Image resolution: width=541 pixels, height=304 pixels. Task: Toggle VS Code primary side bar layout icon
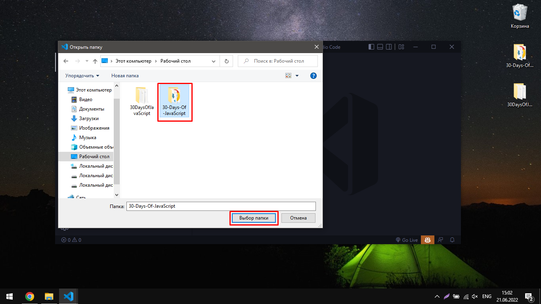coord(371,47)
